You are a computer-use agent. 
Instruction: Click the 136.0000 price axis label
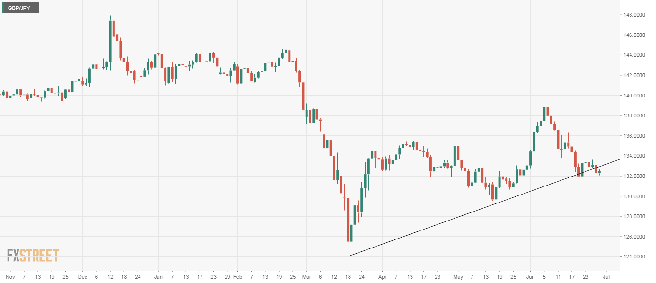pos(635,136)
